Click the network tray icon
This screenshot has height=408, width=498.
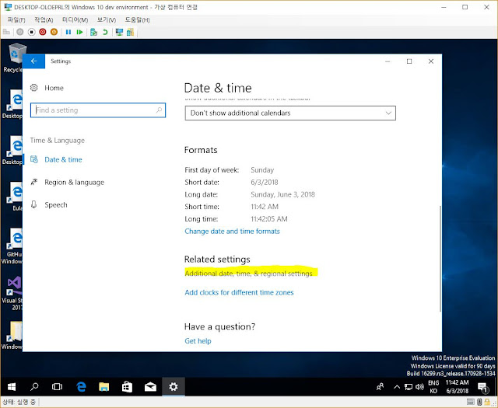[409, 387]
